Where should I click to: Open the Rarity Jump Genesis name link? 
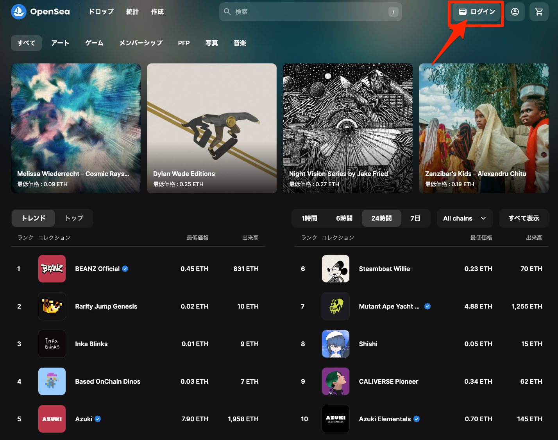pos(106,306)
